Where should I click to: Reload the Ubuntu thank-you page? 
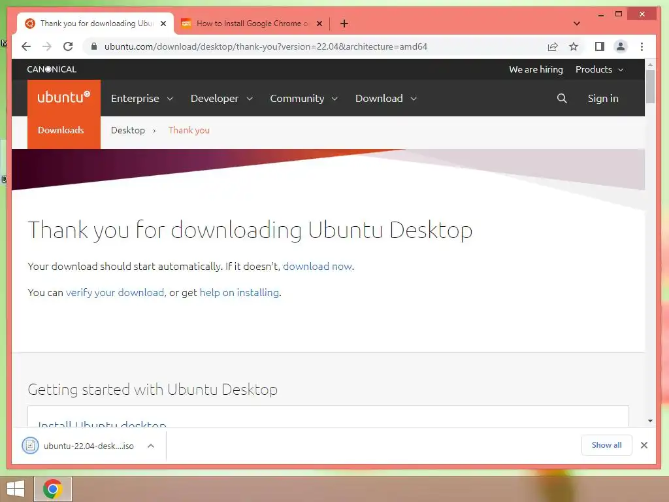point(68,46)
